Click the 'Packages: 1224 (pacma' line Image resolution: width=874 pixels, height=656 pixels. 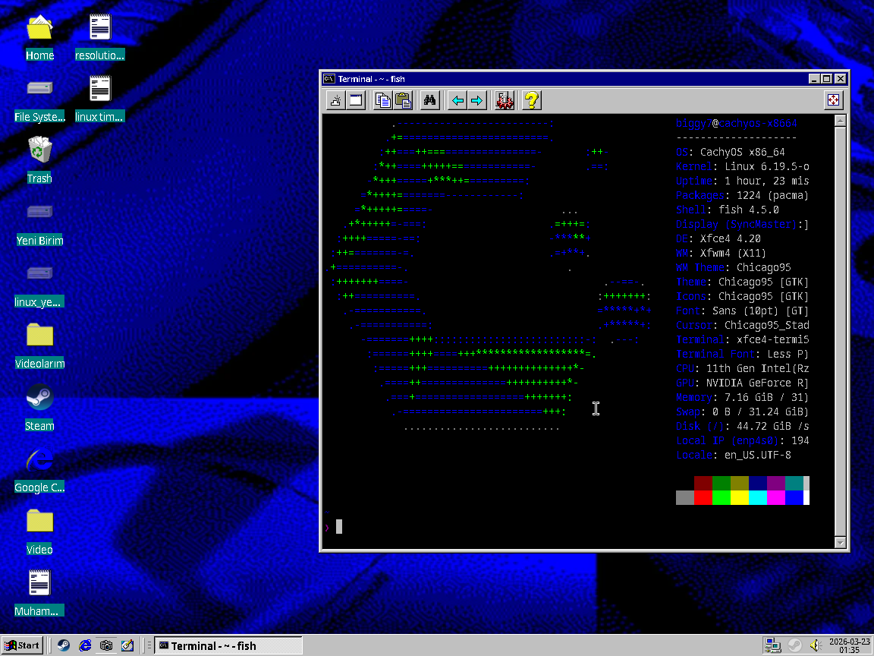743,196
